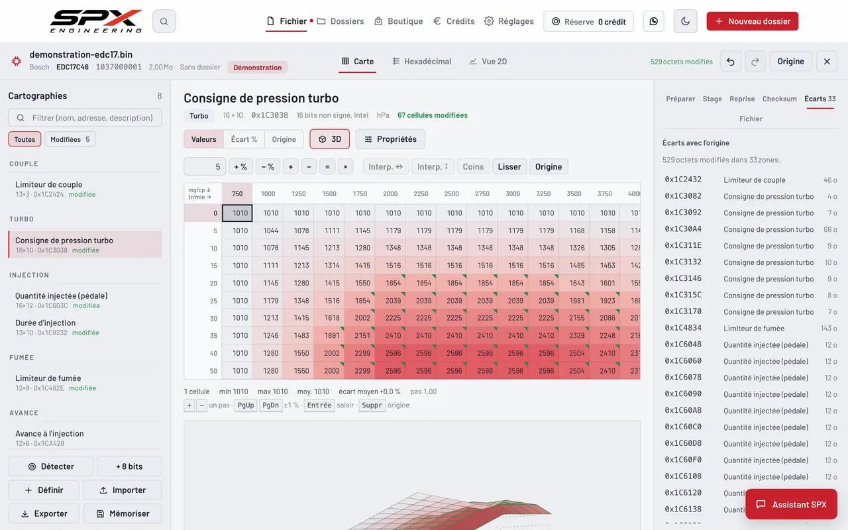
Task: Undo the last modification arrow
Action: [731, 62]
